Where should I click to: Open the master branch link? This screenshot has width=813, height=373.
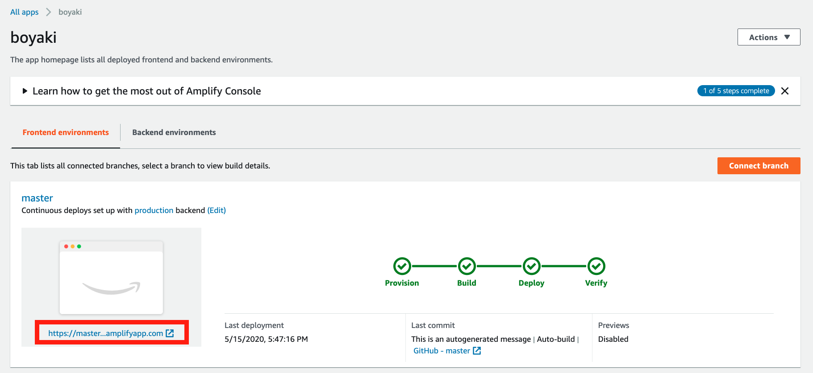(37, 198)
